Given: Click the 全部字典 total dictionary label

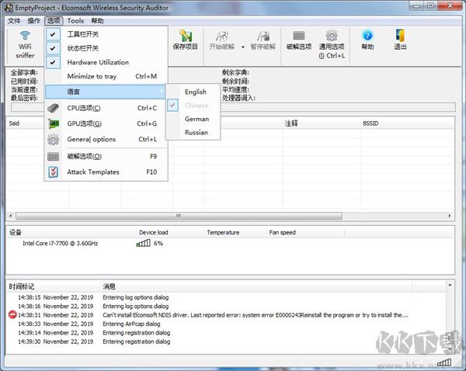Looking at the screenshot, I should [x=24, y=72].
